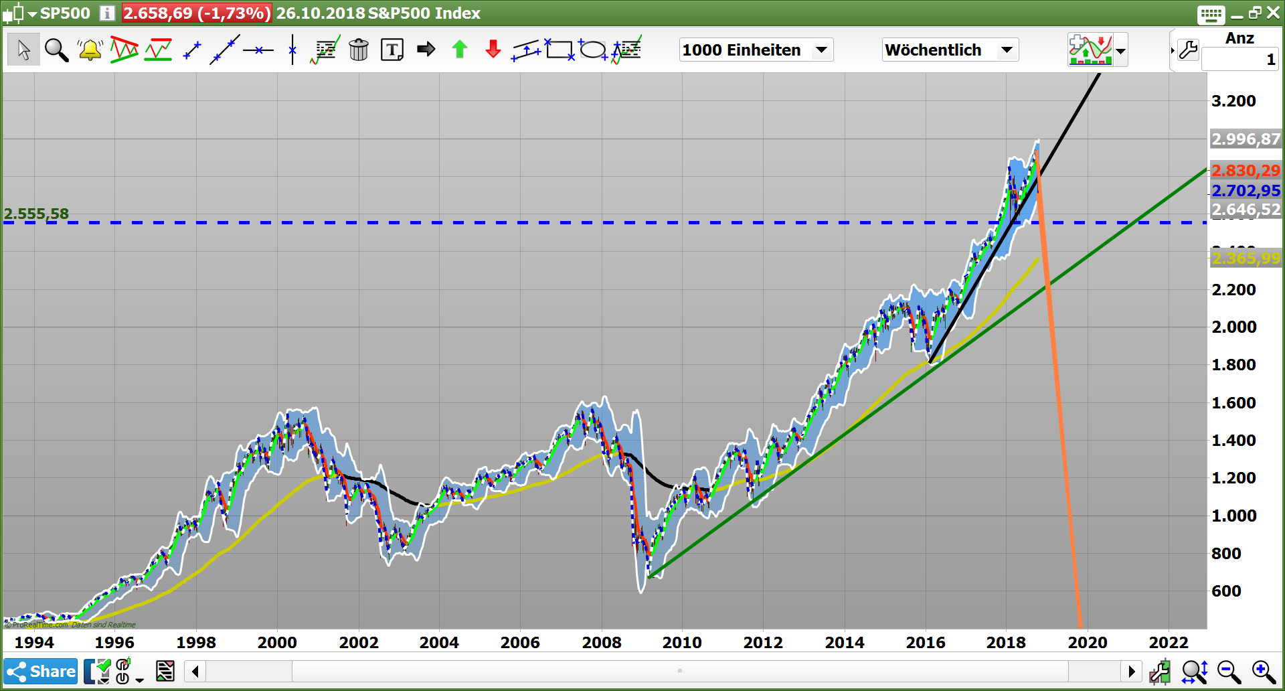Click the rightmost chart-with-text toolbar icon
The width and height of the screenshot is (1285, 691).
(627, 50)
